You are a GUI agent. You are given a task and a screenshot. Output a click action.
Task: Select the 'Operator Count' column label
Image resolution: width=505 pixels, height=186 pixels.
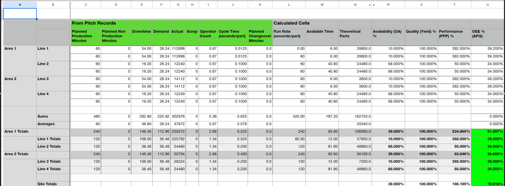coord(208,34)
